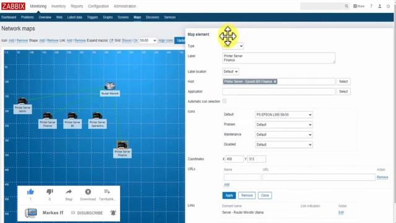Click the sign out power icon
This screenshot has height=223, width=396.
pos(388,6)
